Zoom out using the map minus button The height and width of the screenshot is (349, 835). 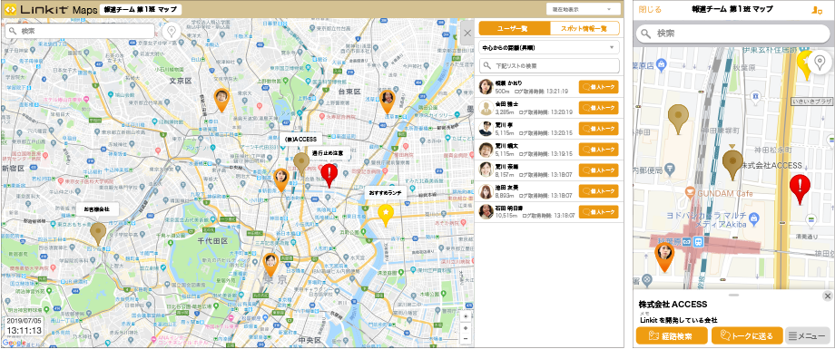[466, 338]
